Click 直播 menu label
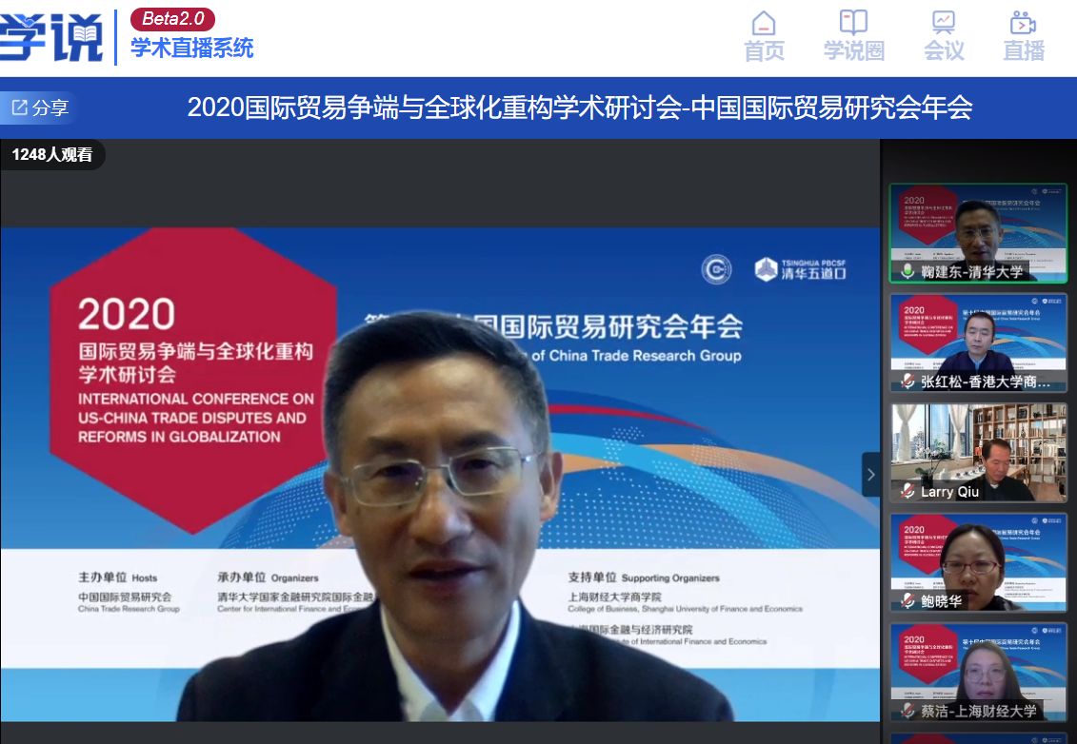1077x744 pixels. [x=1024, y=50]
